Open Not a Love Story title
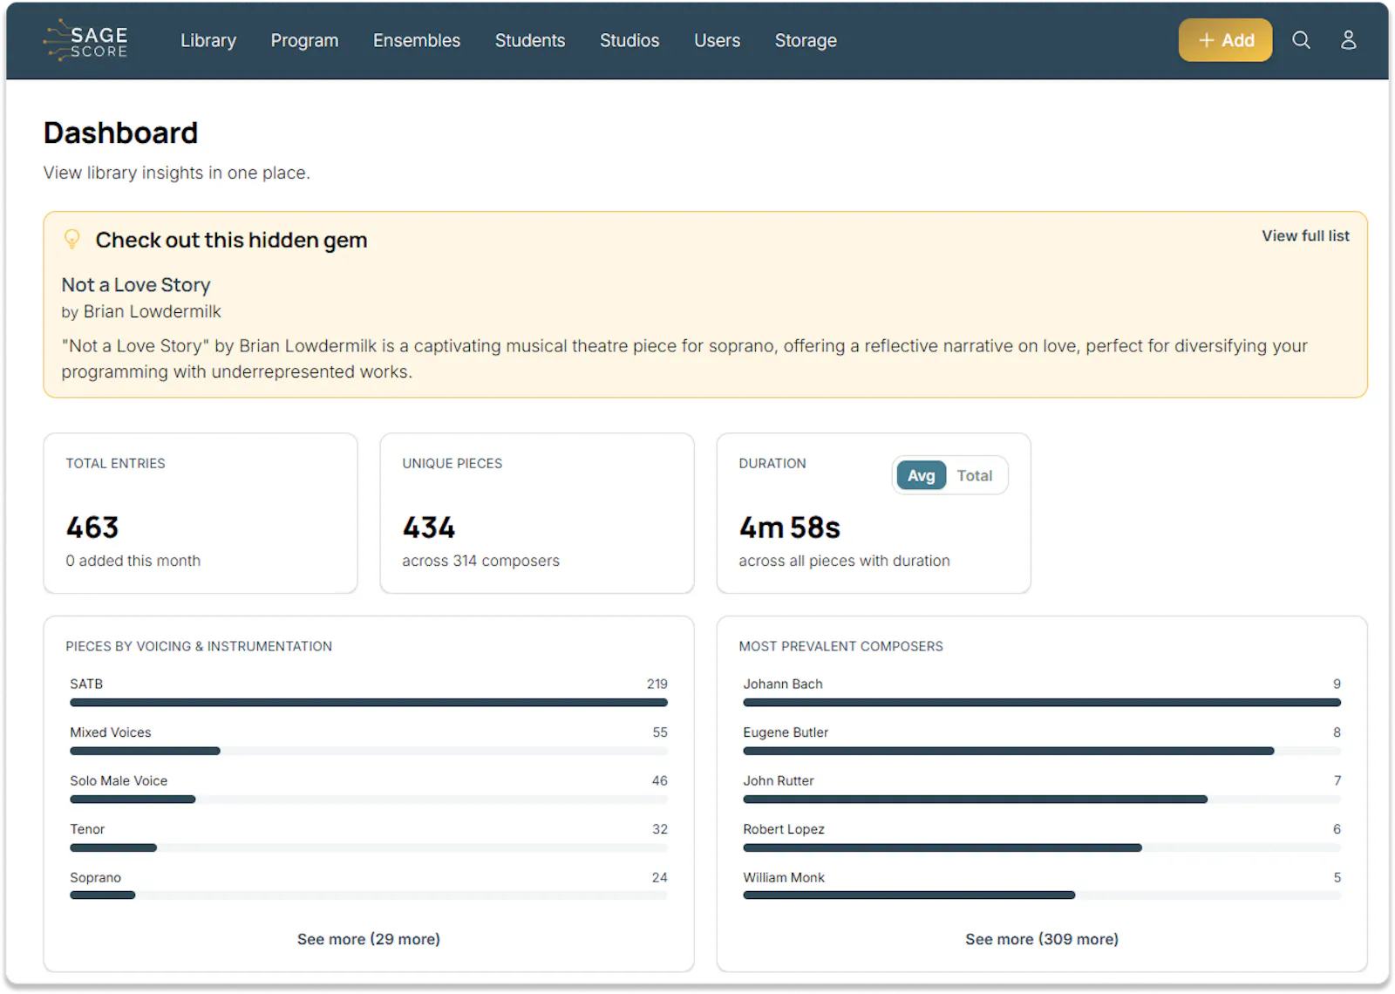1395x994 pixels. pos(136,285)
